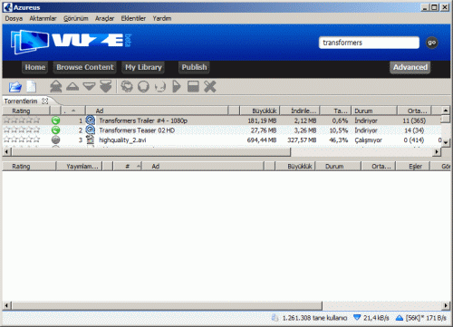Sort upper table by Ad column
The image size is (453, 327).
pyautogui.click(x=157, y=111)
